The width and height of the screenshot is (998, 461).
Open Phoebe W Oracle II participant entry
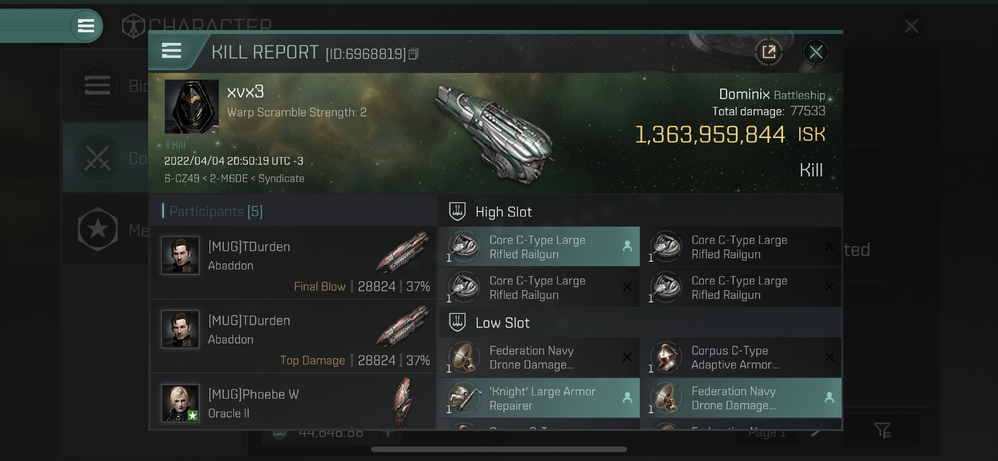point(293,403)
